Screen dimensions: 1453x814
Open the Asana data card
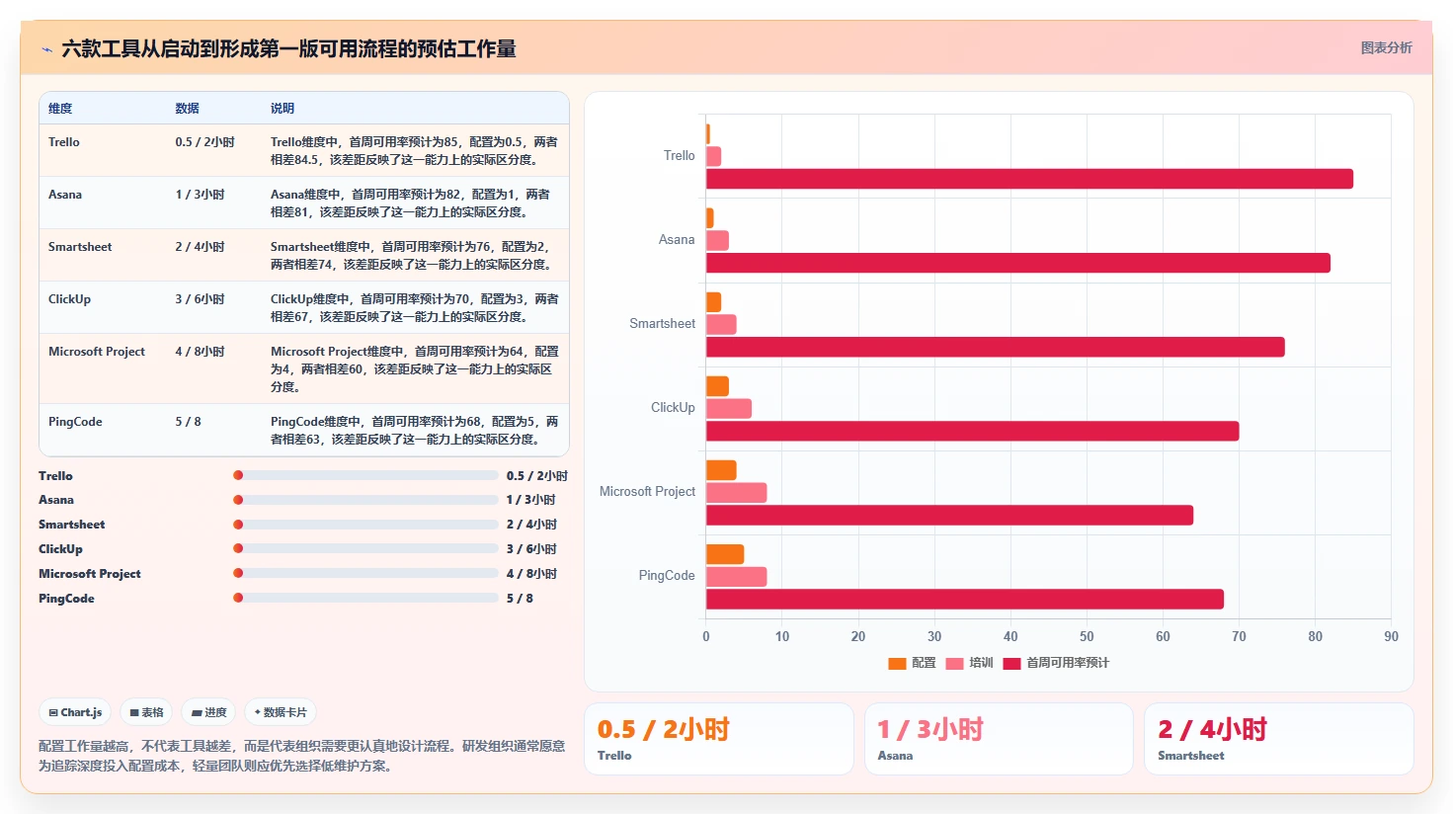pos(999,739)
